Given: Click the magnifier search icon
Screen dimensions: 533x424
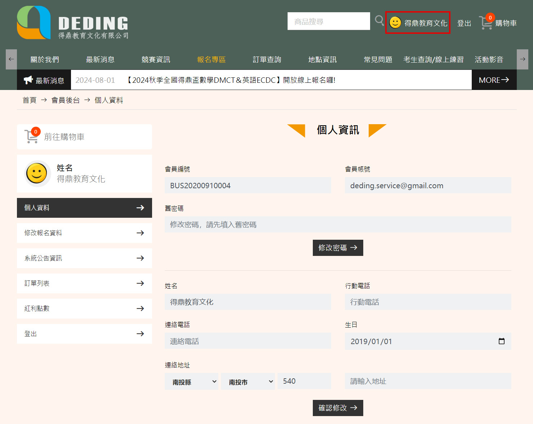Looking at the screenshot, I should [x=379, y=20].
